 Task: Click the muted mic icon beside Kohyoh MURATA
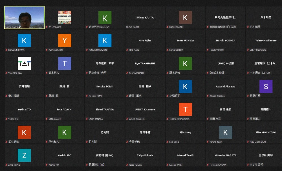(x=6, y=50)
